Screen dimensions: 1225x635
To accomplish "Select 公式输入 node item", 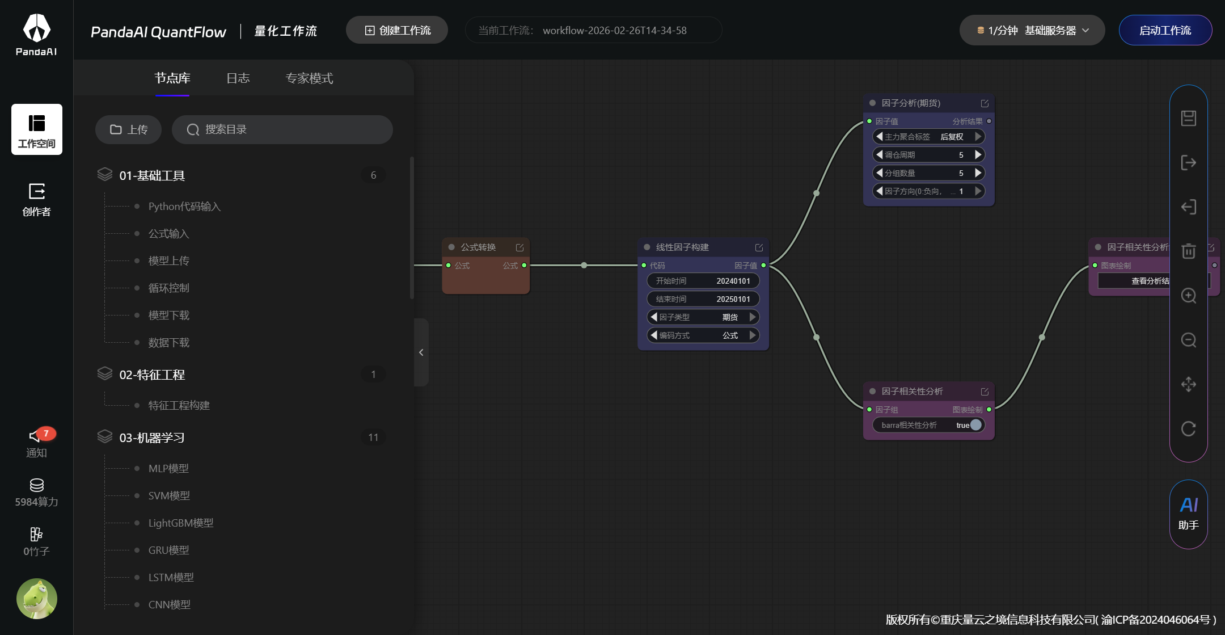I will [168, 234].
